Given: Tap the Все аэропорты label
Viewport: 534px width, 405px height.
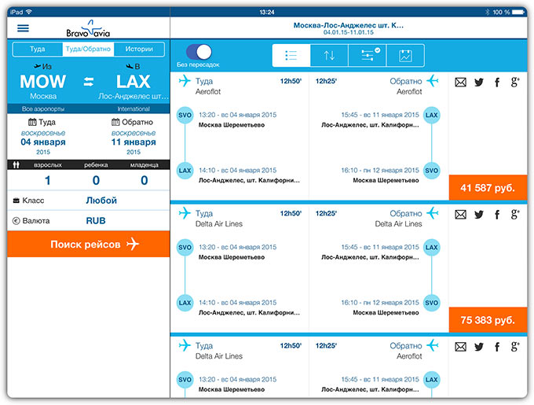Looking at the screenshot, I should [43, 109].
